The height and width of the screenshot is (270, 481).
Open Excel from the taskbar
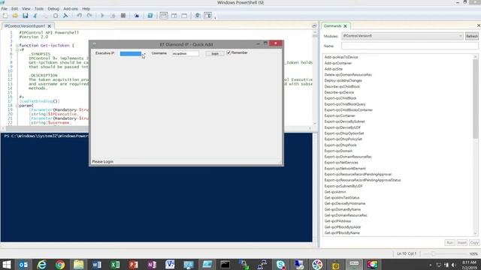tap(115, 265)
